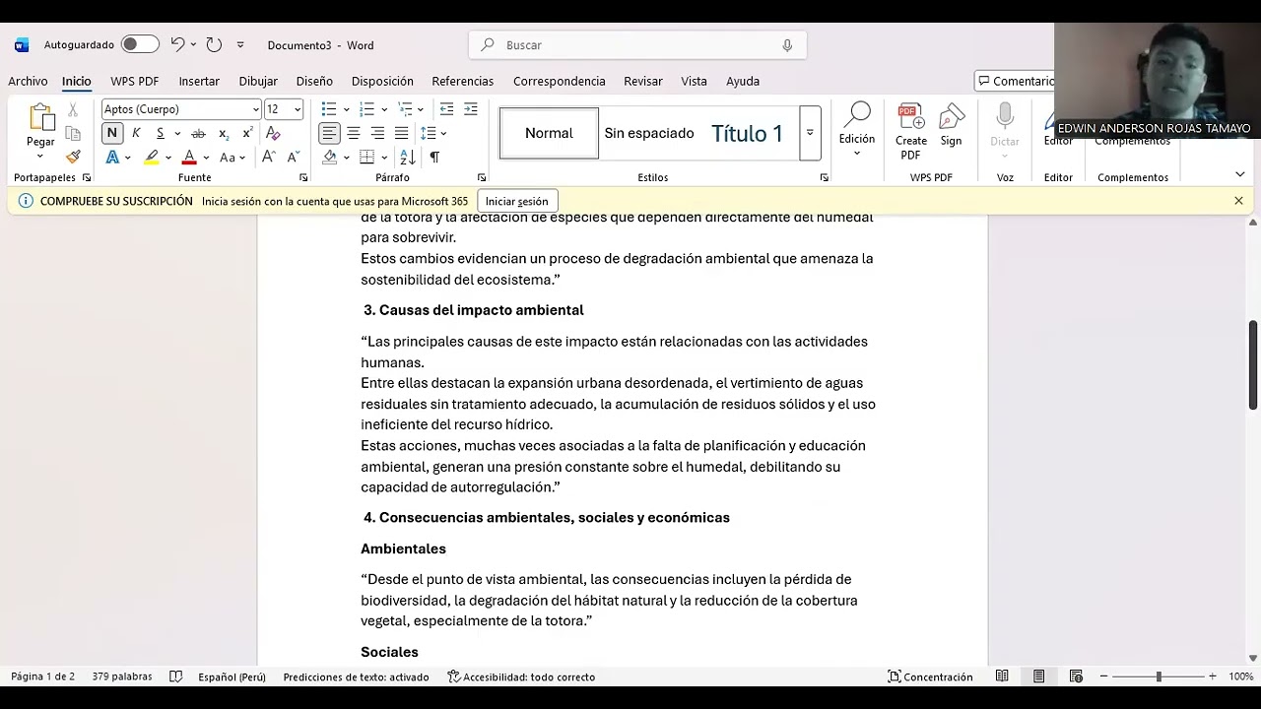Open the Archivo tab
This screenshot has width=1261, height=709.
pyautogui.click(x=28, y=81)
